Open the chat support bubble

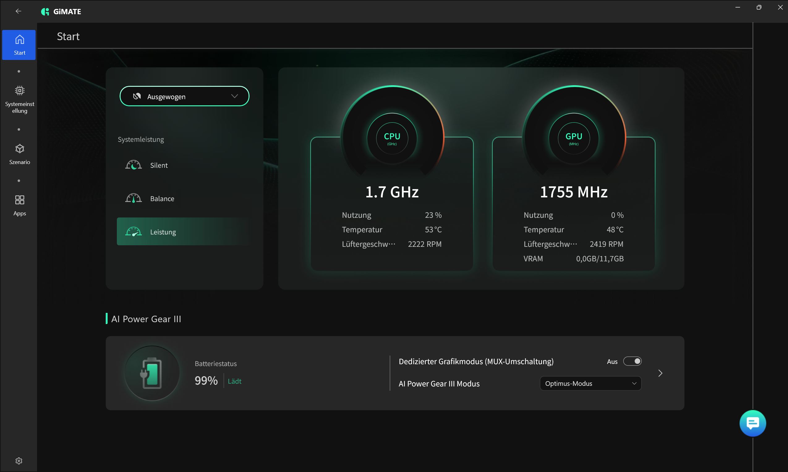click(x=752, y=423)
